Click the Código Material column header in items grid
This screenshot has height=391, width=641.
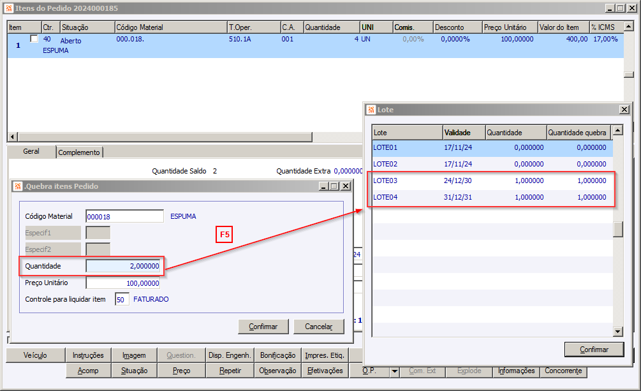tap(171, 27)
